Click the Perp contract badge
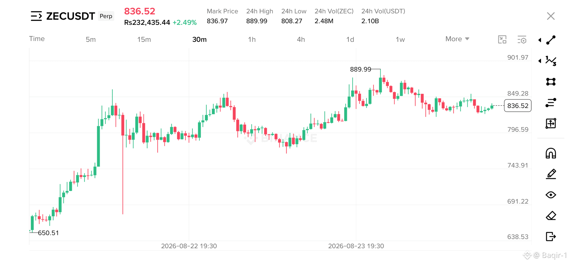The width and height of the screenshot is (570, 263). point(106,16)
